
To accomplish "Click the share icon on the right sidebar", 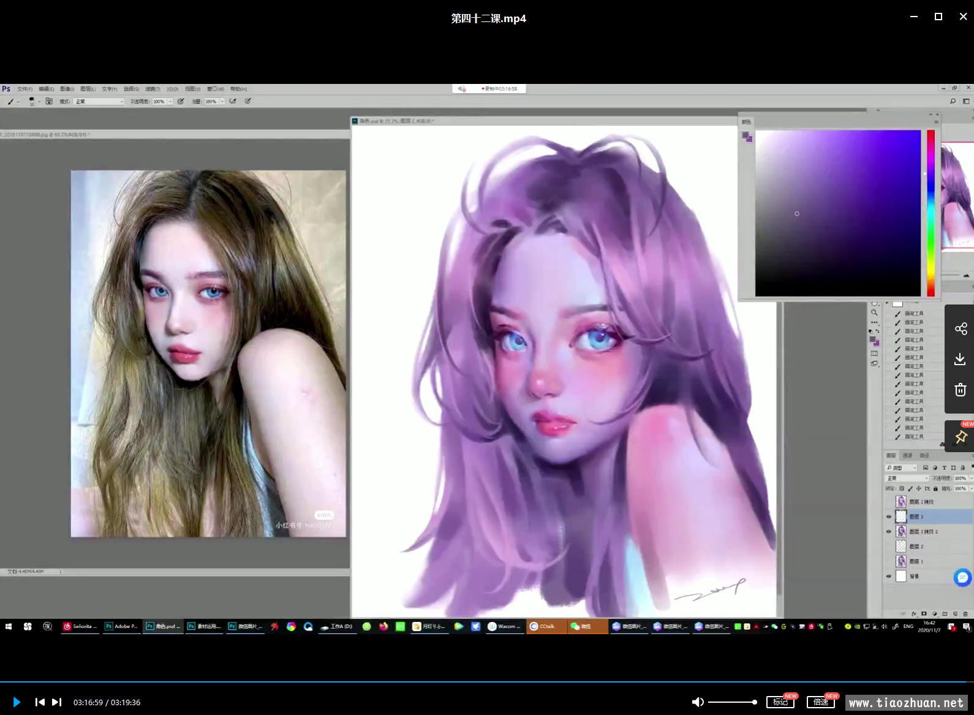I will 961,329.
